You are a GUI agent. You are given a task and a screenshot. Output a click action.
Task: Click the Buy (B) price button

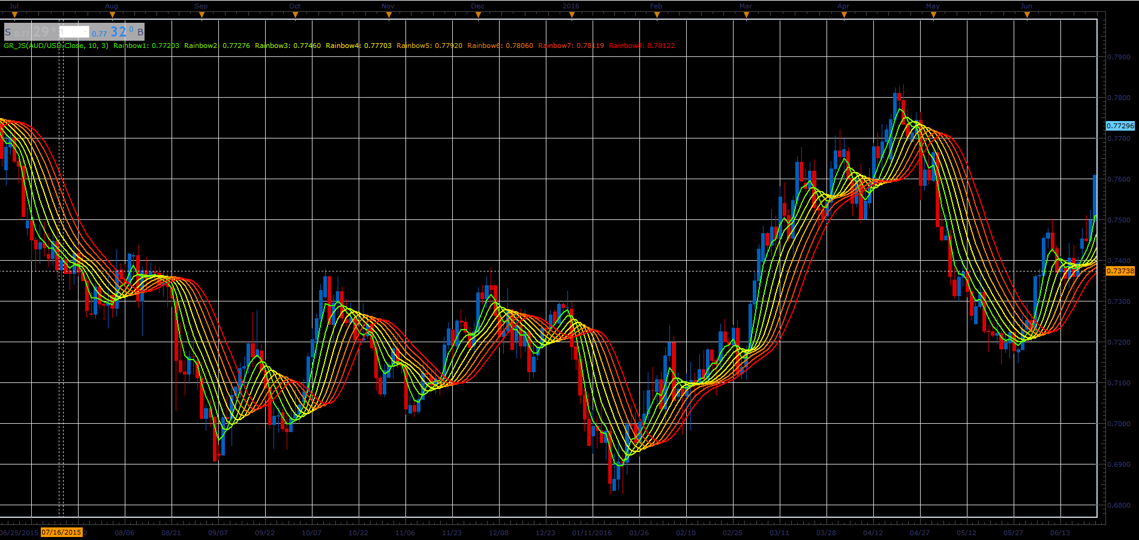pos(118,32)
